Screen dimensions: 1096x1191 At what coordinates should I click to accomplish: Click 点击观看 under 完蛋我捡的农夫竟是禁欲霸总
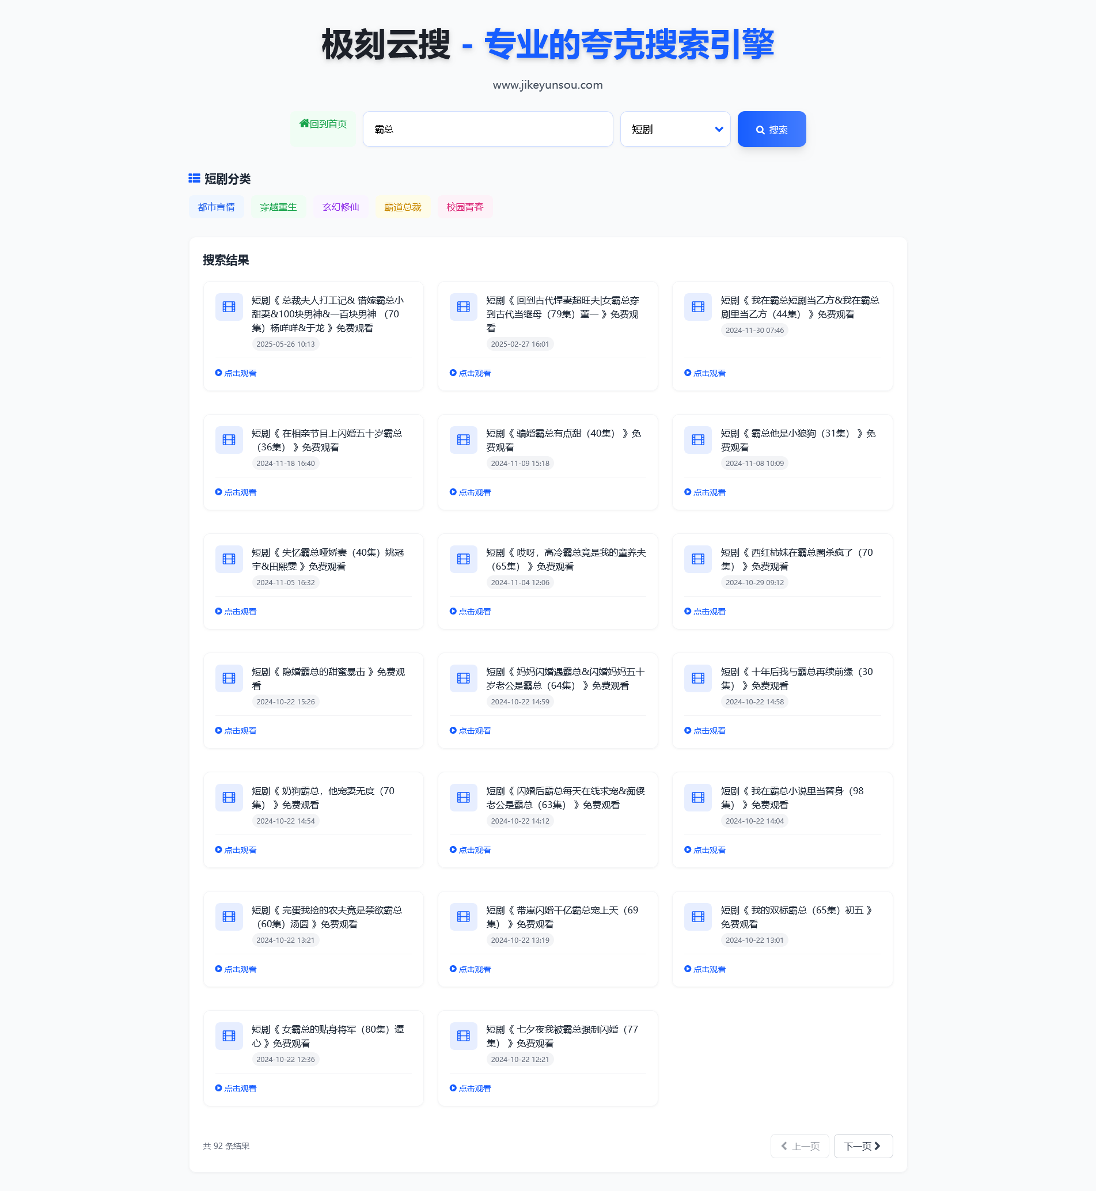[x=236, y=969]
